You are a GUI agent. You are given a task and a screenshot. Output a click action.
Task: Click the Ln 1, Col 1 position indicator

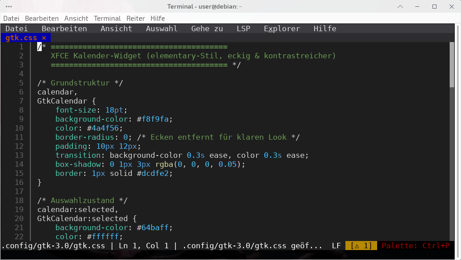[x=143, y=246]
